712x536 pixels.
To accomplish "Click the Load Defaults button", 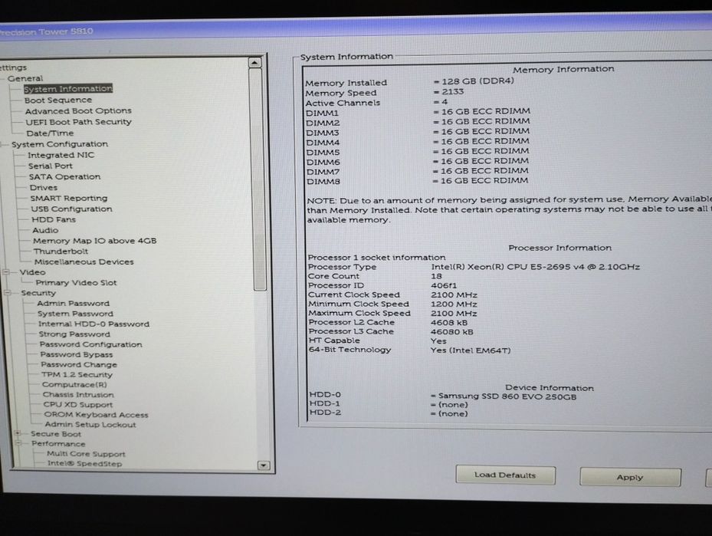I will pyautogui.click(x=505, y=475).
